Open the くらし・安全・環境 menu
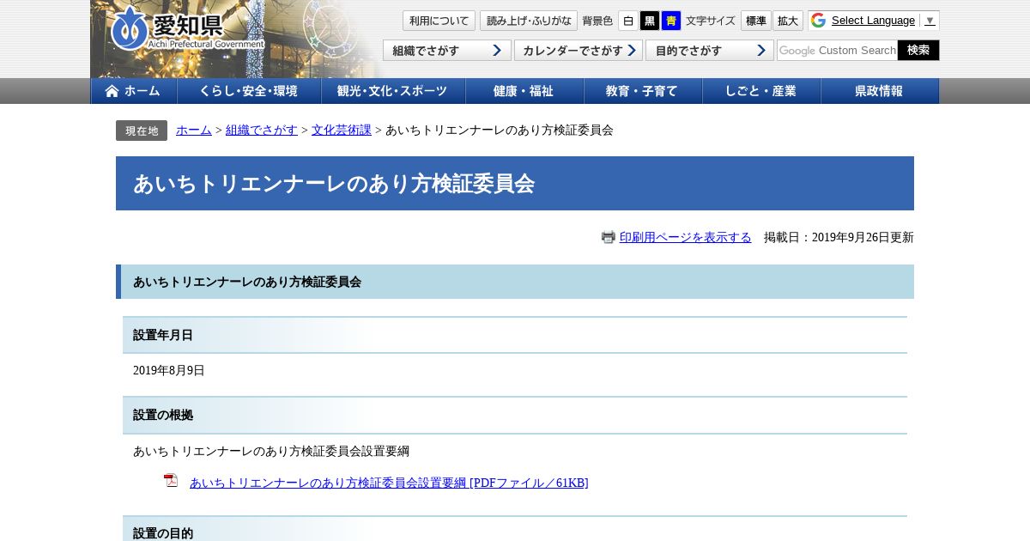Viewport: 1030px width, 541px height. coord(249,91)
